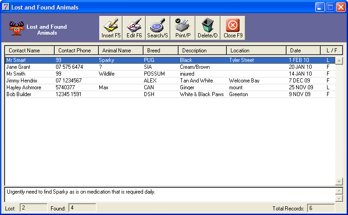Minimize the Lost and Found window
Screen dimensions: 348x215
(x=320, y=7)
